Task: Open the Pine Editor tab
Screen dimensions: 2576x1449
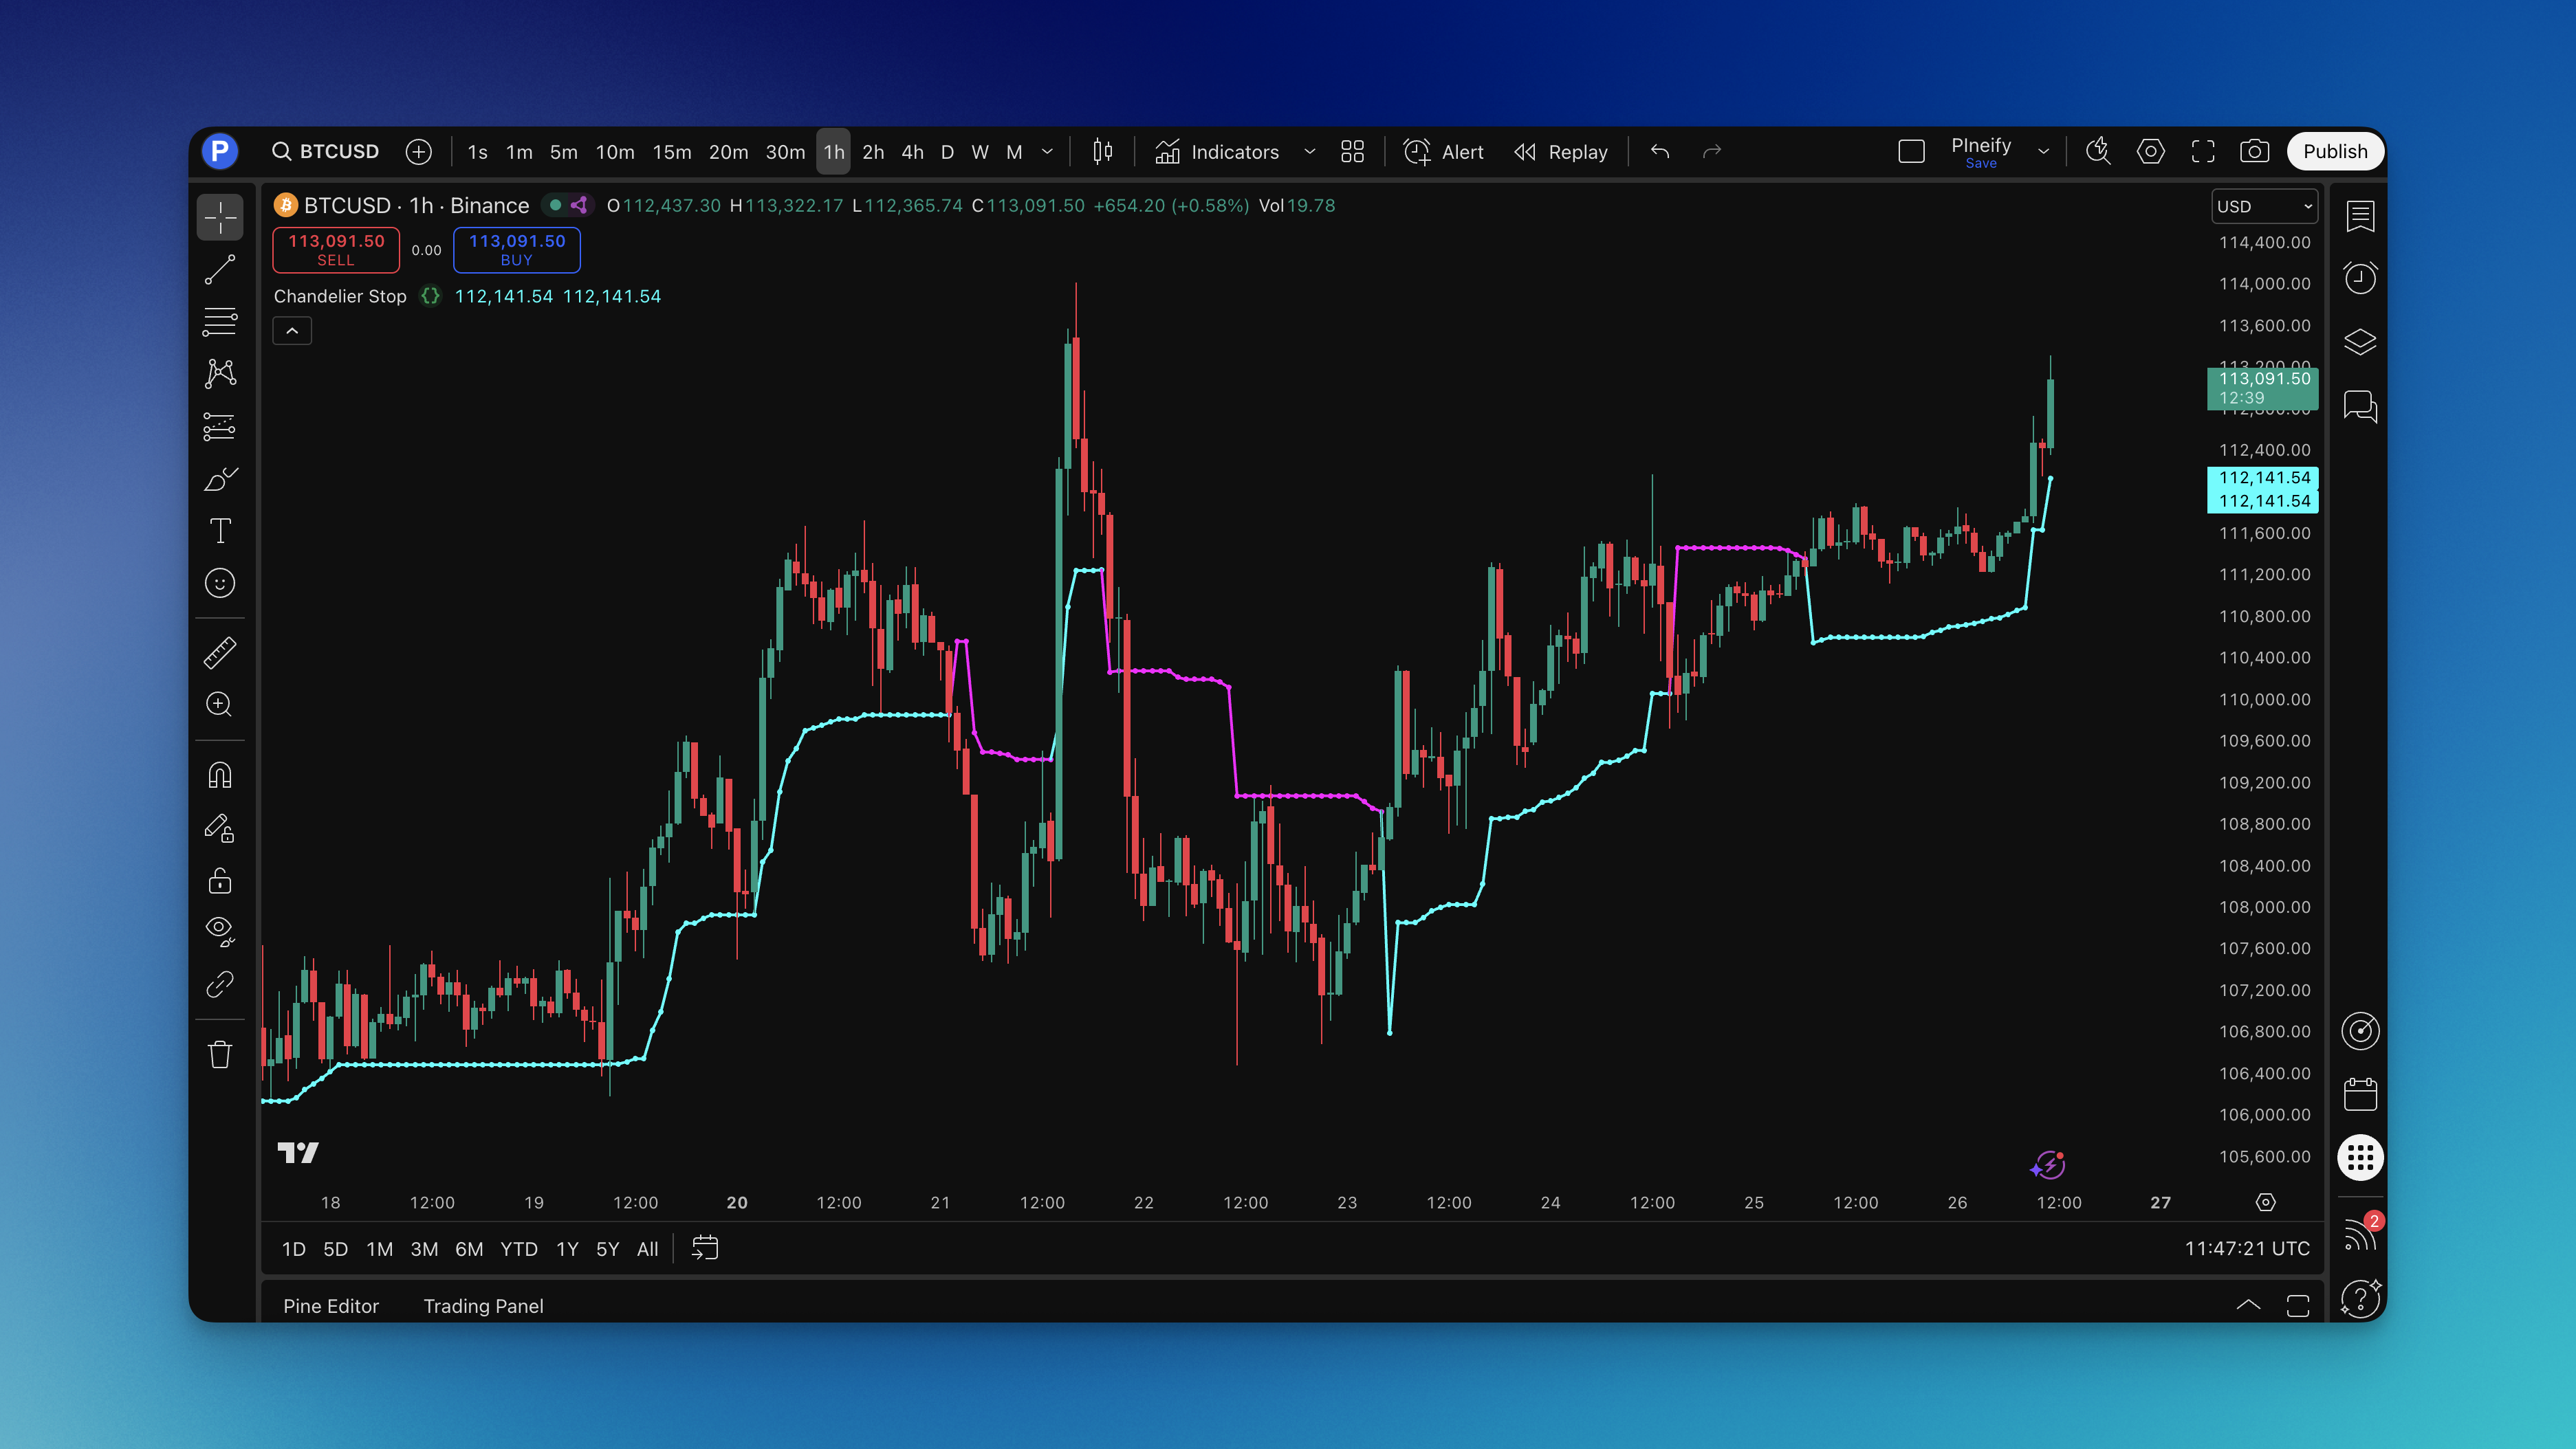Action: pos(331,1305)
